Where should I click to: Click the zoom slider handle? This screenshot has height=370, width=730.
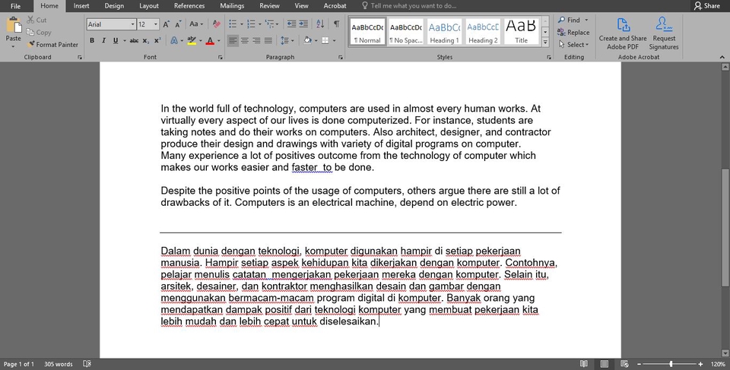click(671, 364)
